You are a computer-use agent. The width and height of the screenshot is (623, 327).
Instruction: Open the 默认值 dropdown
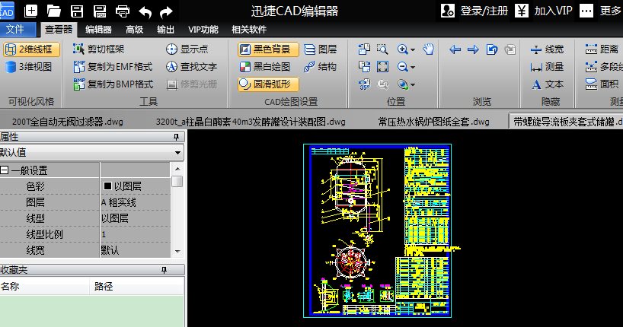tap(177, 153)
